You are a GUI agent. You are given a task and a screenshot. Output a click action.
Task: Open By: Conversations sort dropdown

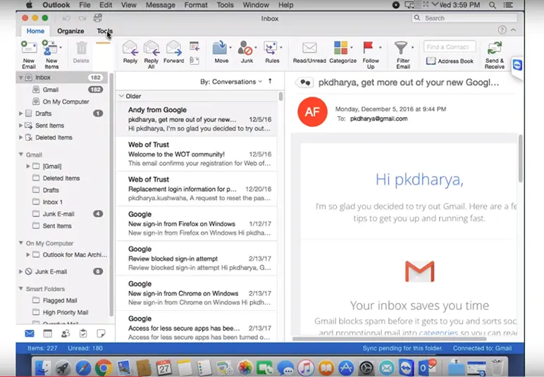[230, 82]
